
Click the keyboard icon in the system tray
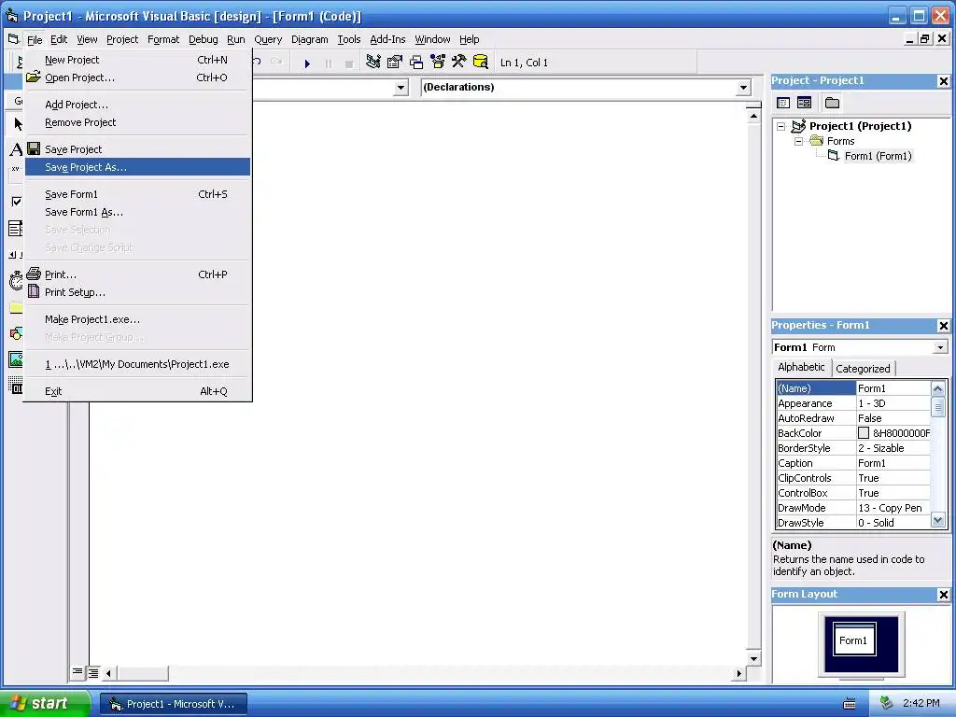point(850,704)
